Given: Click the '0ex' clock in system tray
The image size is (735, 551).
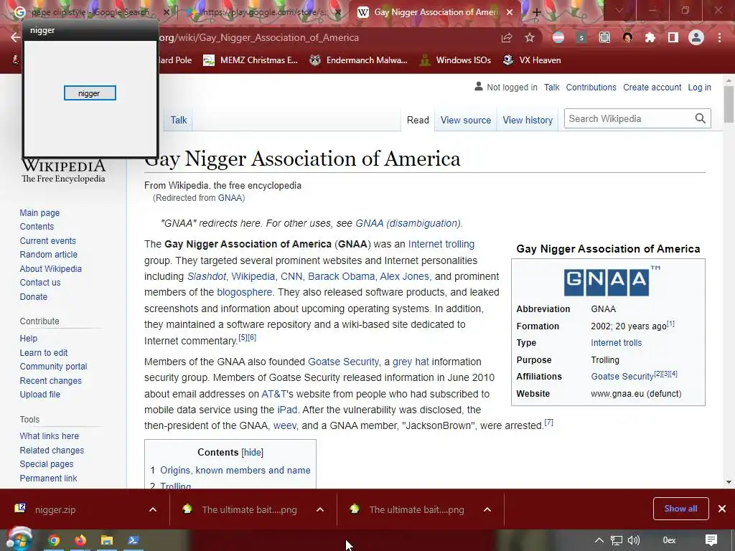Looking at the screenshot, I should 669,540.
